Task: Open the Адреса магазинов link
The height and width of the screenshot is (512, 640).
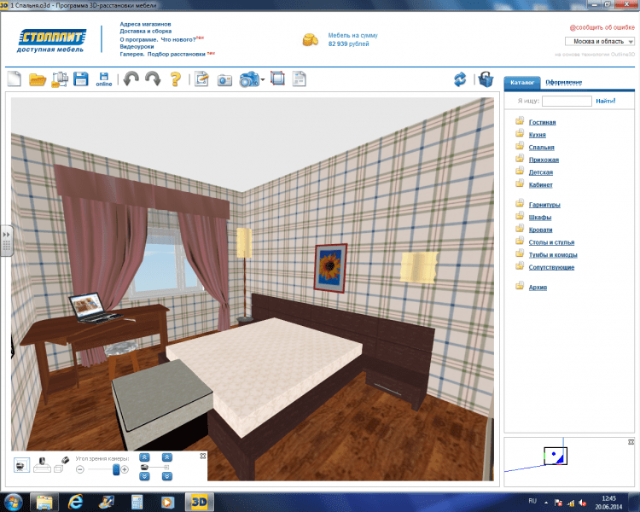Action: click(145, 24)
